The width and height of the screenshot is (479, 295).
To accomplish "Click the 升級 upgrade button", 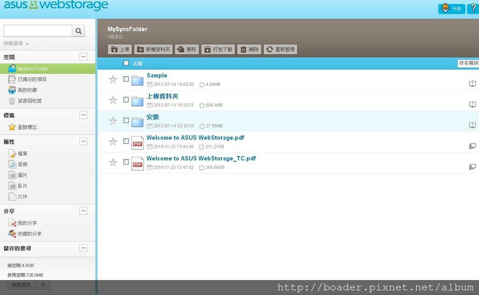I will pos(451,8).
